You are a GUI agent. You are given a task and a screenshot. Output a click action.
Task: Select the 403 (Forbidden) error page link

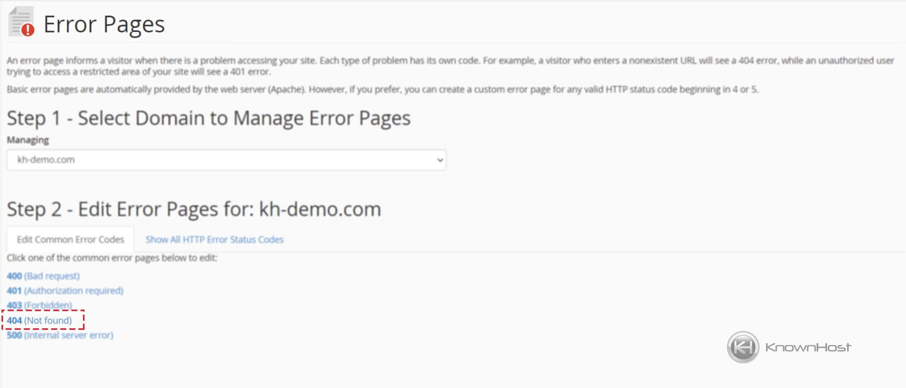coord(39,305)
